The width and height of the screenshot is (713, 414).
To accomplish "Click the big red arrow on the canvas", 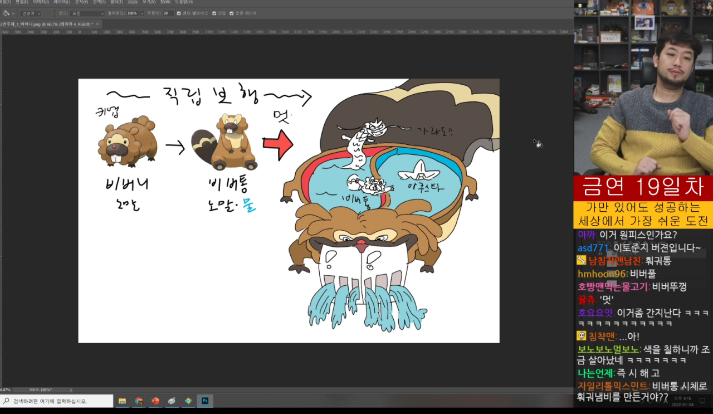I will pos(277,144).
